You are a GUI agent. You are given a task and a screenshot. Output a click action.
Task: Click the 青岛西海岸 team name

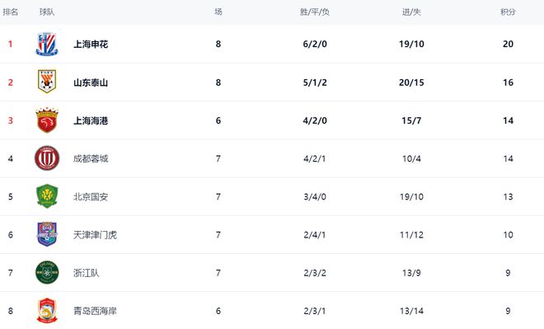coord(95,311)
